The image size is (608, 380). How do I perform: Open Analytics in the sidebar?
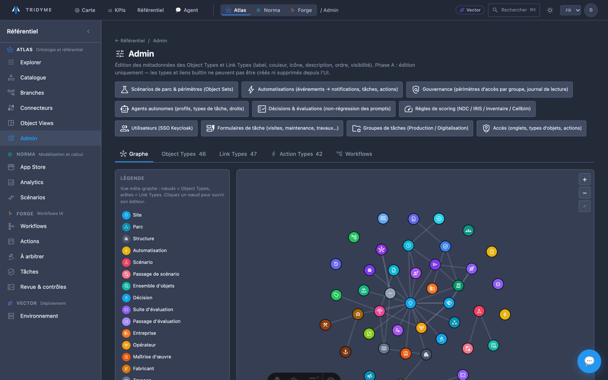click(50, 182)
